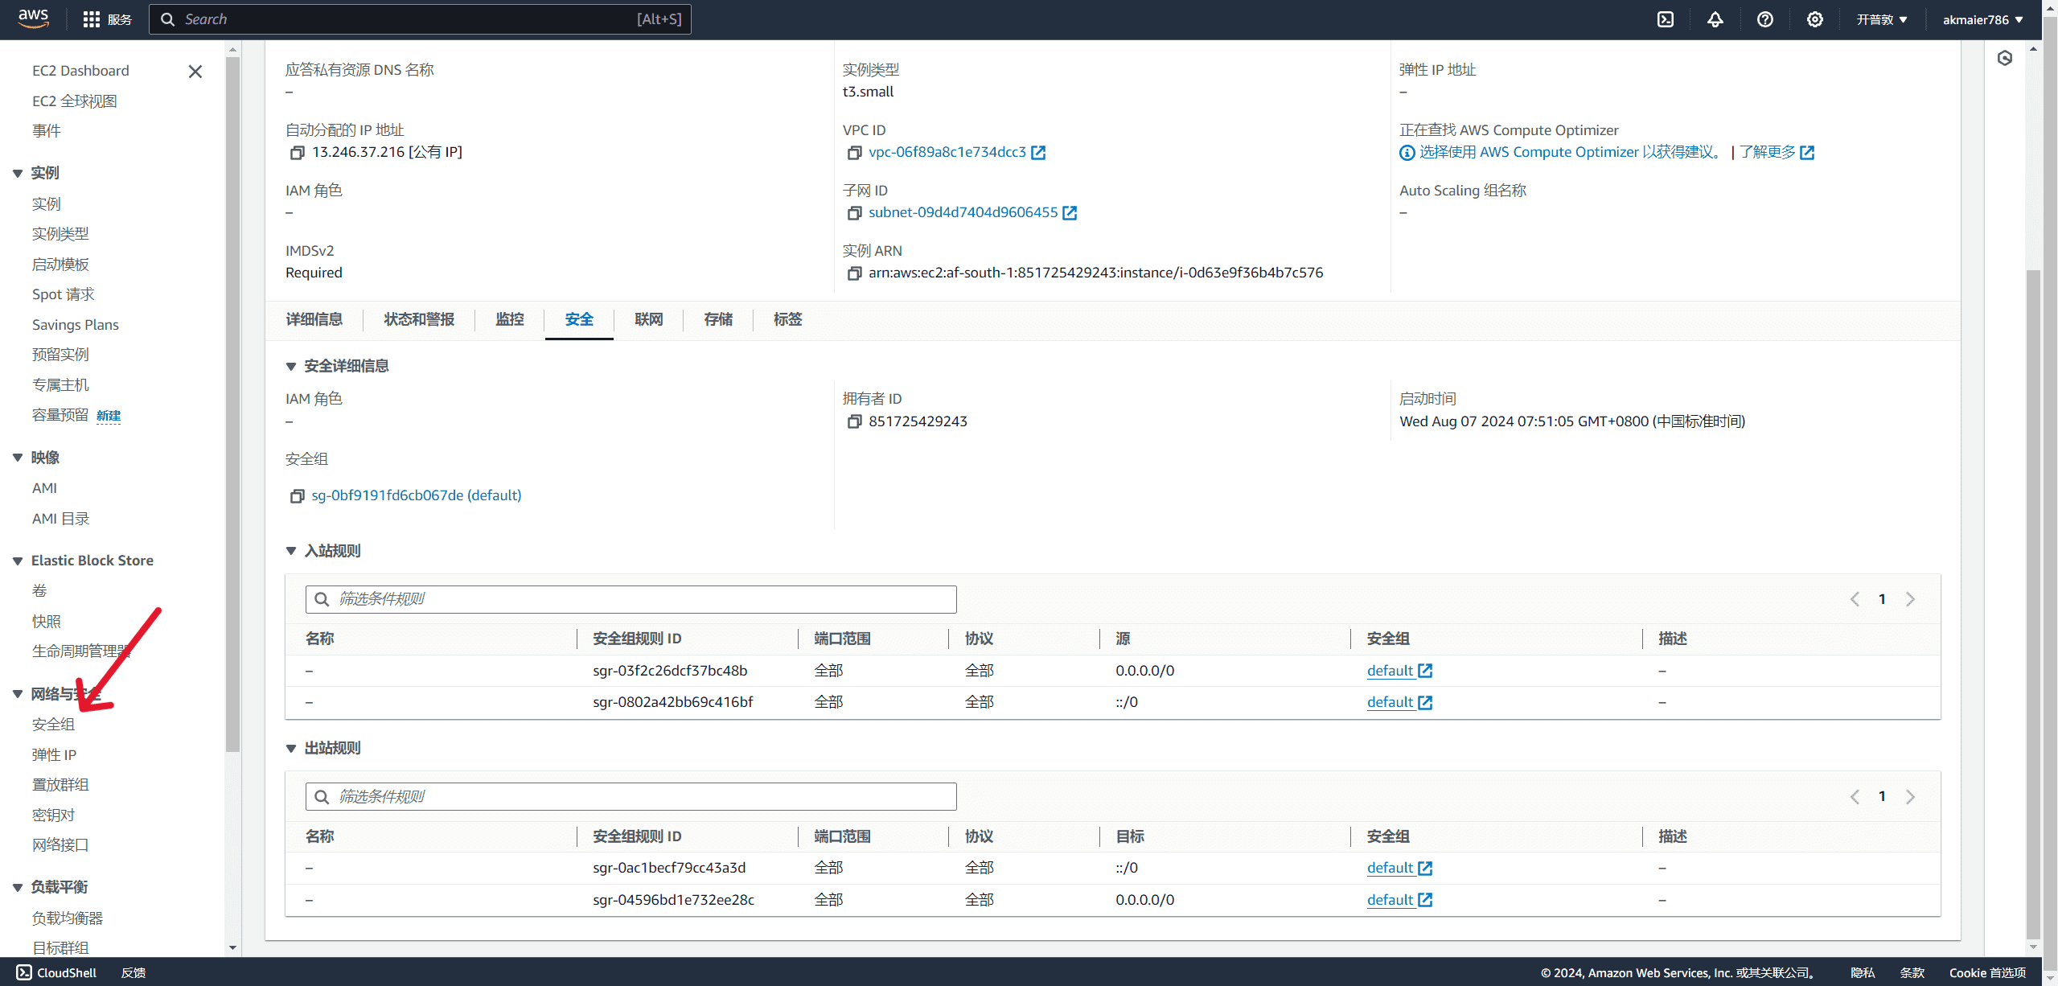2058x986 pixels.
Task: Click the inbound rules filter field
Action: pyautogui.click(x=631, y=599)
